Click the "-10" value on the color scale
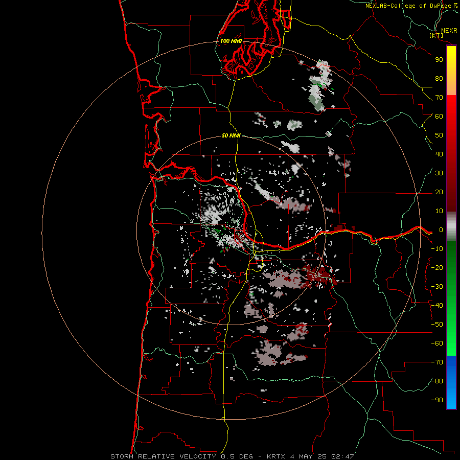Viewport: 460px width, 460px height. pos(437,249)
